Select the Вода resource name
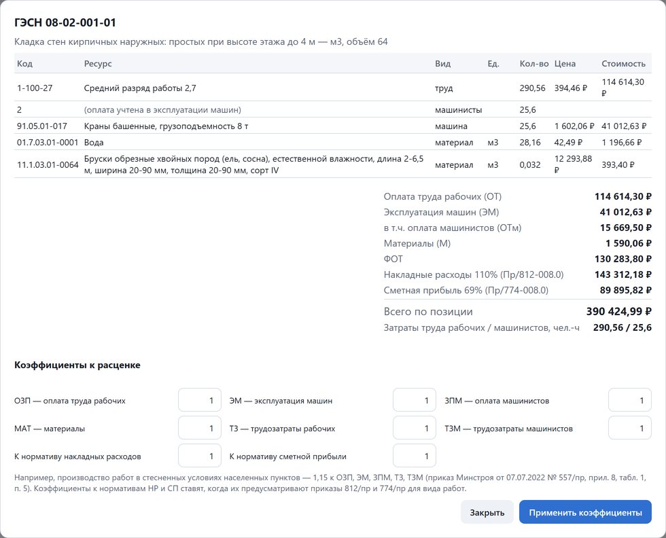 click(94, 142)
